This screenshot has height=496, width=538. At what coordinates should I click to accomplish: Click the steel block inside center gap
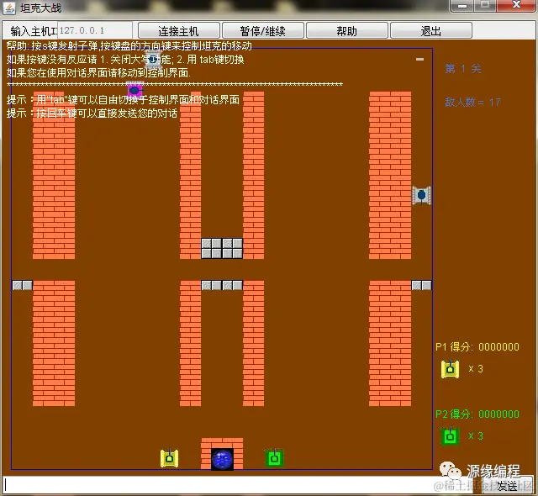coord(222,248)
